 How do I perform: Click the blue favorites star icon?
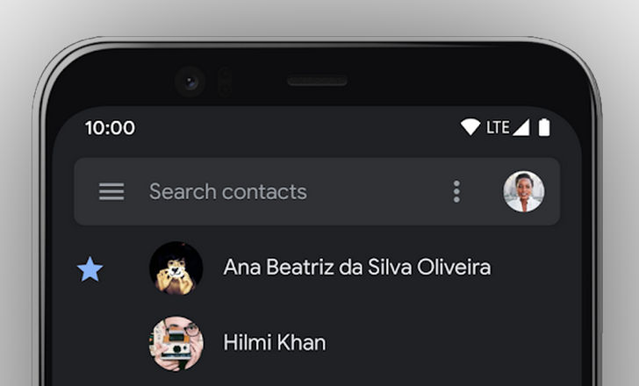tap(90, 269)
